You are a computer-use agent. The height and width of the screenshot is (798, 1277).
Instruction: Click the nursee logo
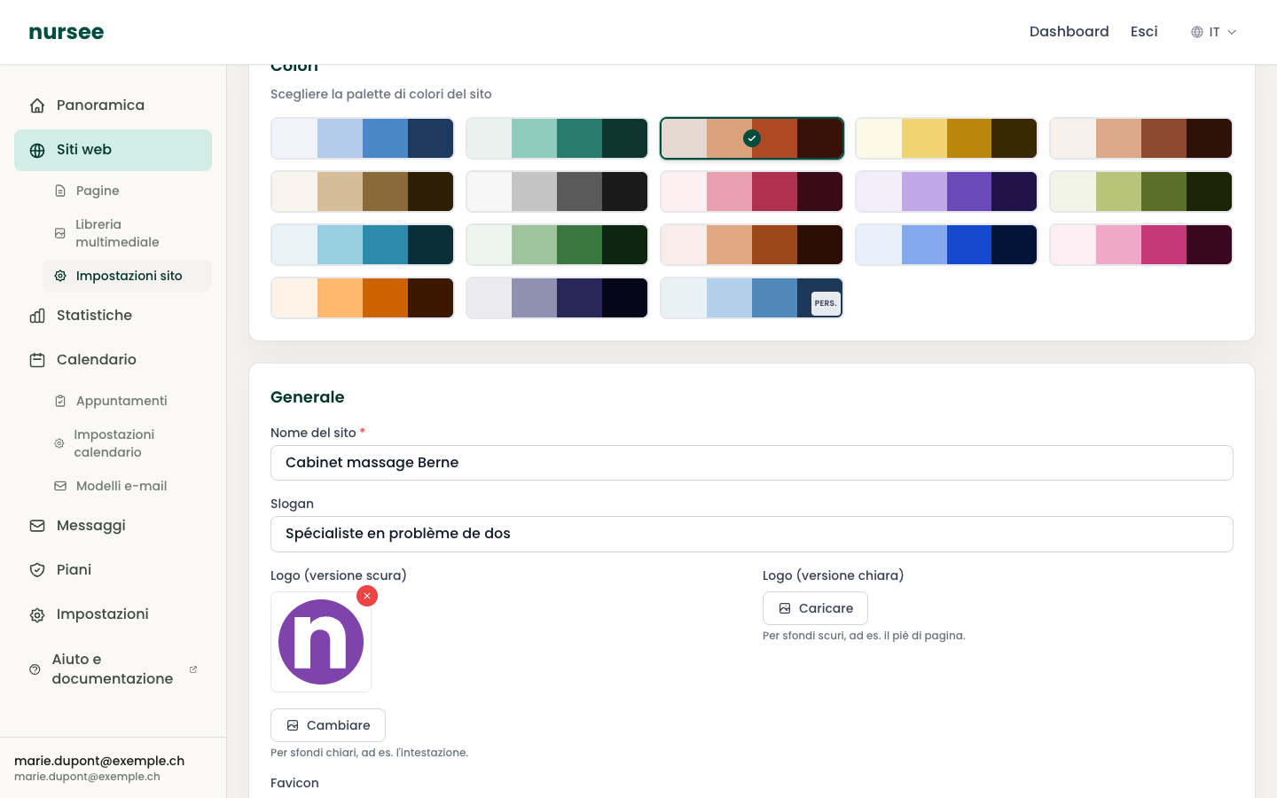point(67,32)
